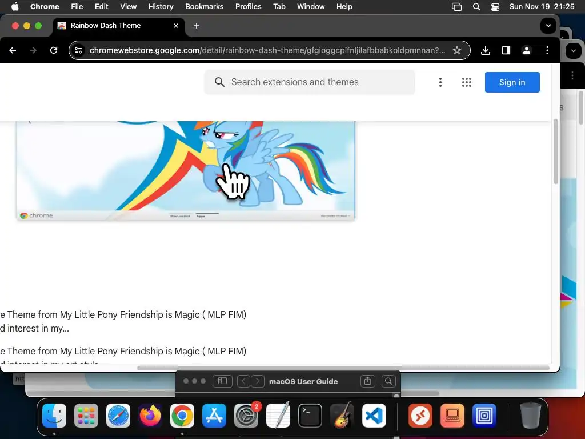
Task: Click the page vertical scrollbar
Action: (555, 151)
